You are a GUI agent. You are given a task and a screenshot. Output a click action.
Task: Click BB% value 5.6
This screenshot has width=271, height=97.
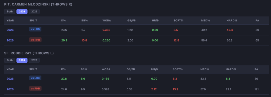point(83,79)
